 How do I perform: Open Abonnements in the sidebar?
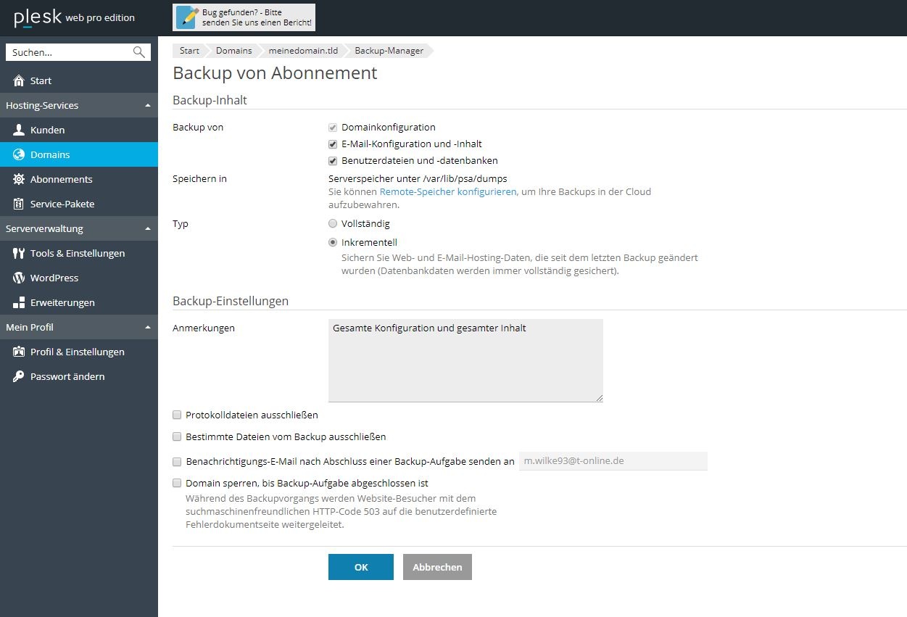pos(79,179)
